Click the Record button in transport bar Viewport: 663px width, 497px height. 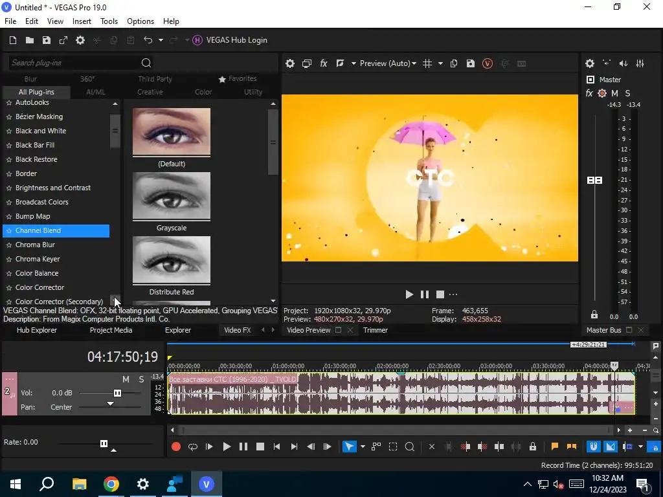point(176,447)
